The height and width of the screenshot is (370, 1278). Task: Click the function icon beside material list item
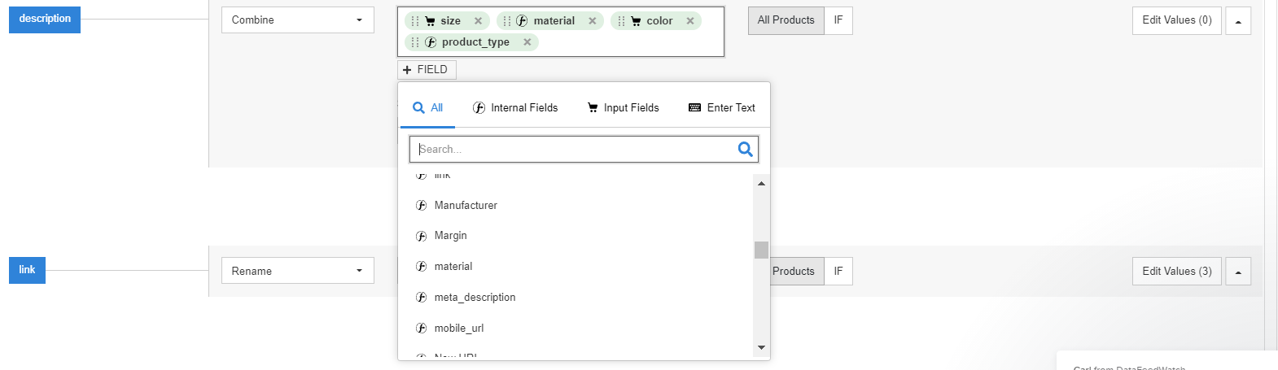(x=422, y=267)
